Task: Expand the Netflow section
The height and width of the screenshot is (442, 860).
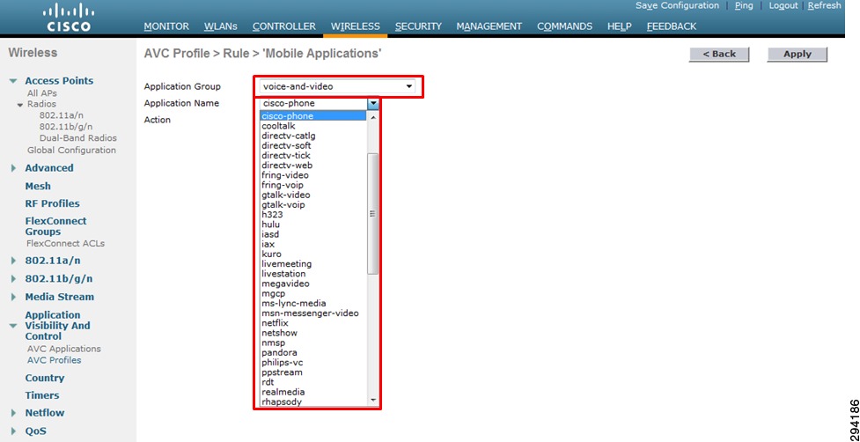Action: 14,413
